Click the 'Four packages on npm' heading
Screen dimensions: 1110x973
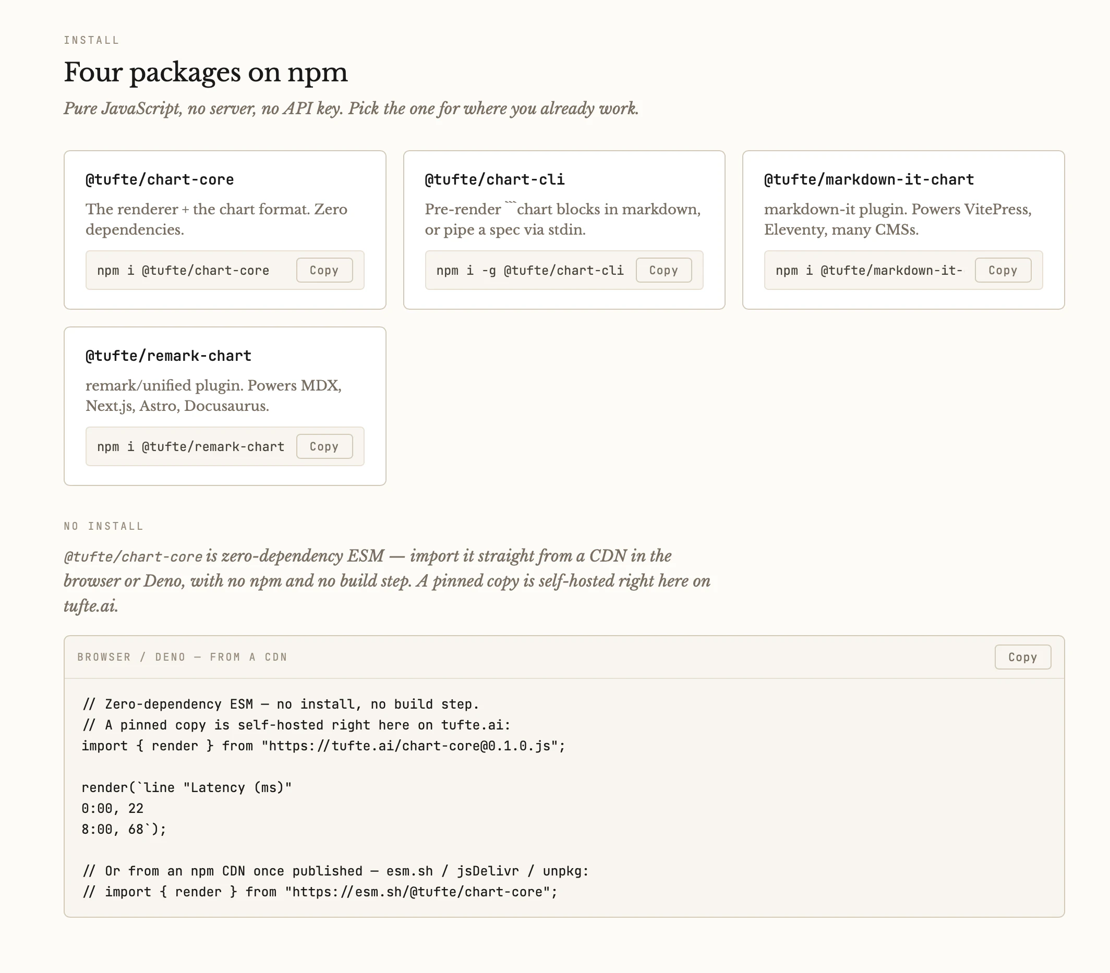[x=206, y=72]
